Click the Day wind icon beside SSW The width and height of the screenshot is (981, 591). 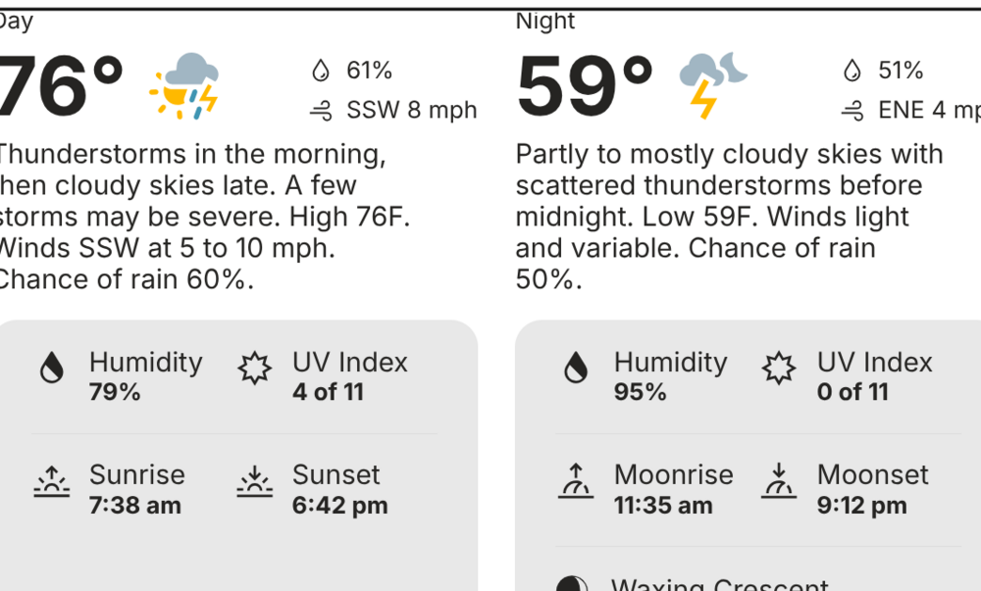click(321, 111)
